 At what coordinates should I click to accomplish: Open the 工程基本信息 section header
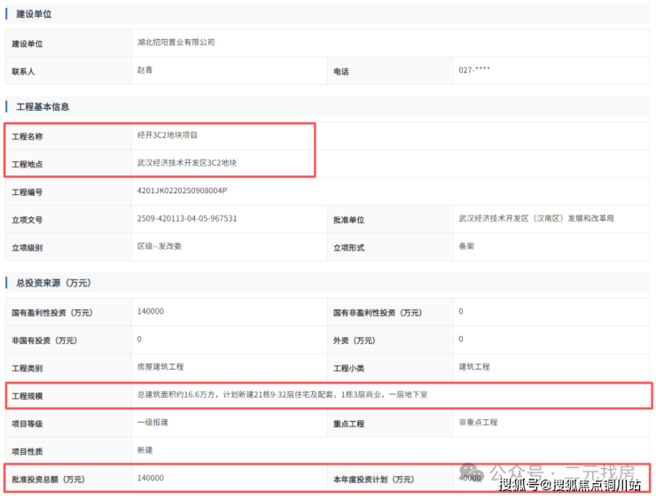[x=43, y=106]
